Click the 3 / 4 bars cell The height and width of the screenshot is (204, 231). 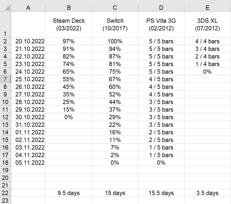tap(207, 49)
